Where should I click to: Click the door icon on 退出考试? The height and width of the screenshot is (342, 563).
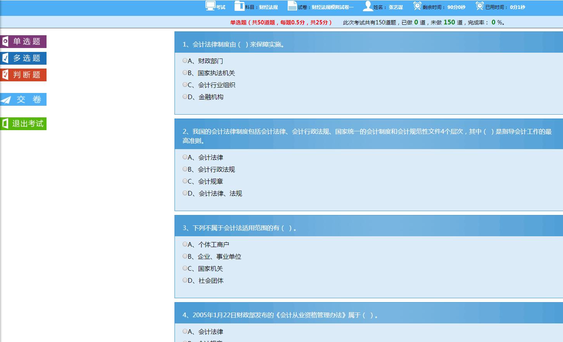coord(5,124)
